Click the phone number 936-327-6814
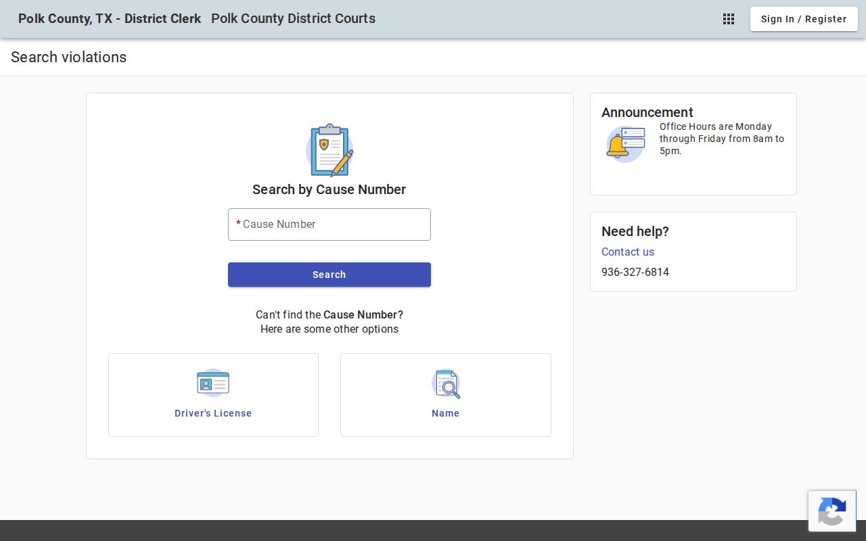The image size is (866, 541). point(635,272)
